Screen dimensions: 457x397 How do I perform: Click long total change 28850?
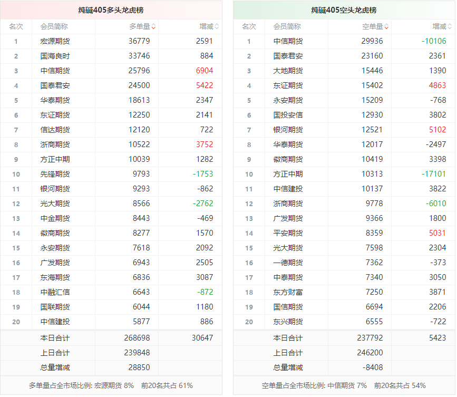(139, 367)
